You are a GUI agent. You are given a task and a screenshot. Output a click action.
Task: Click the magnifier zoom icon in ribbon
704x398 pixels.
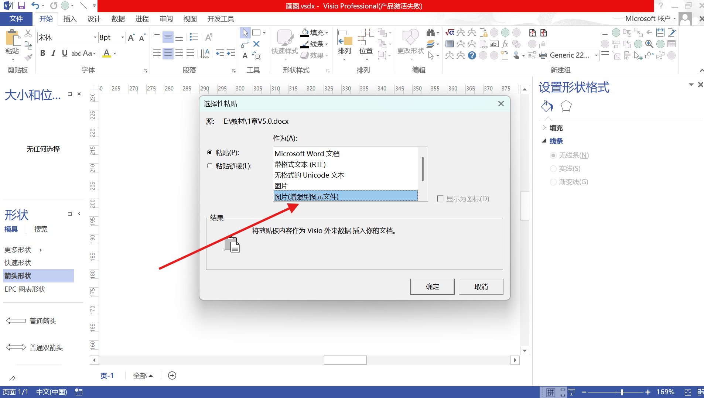[649, 44]
